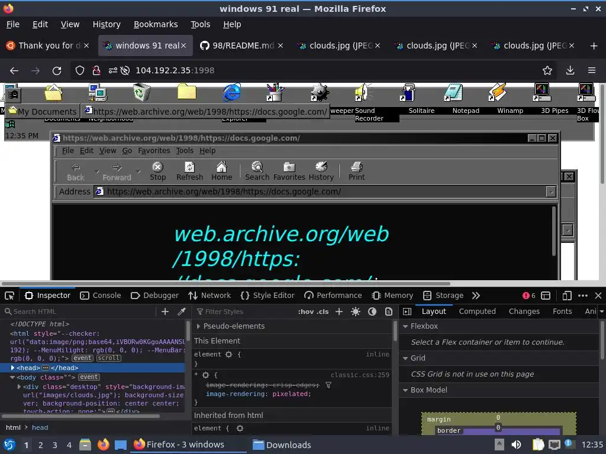Viewport: 606px width, 454px height.
Task: Toggle print media simulation
Action: pos(389,312)
